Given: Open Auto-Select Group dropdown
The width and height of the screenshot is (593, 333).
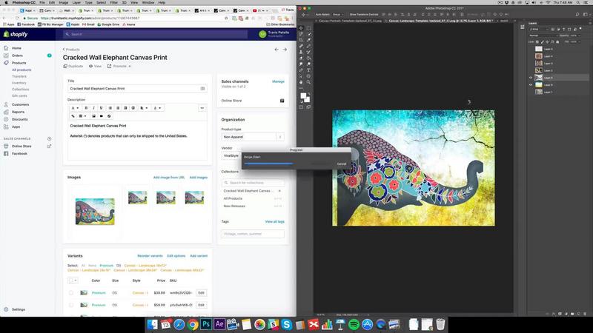Looking at the screenshot, I should click(337, 14).
